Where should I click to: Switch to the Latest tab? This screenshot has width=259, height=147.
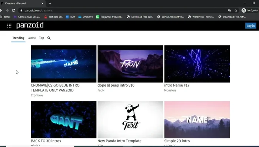31,38
